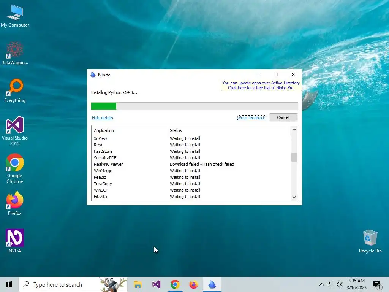Launch Google Chrome from desktop icon
389x292 pixels.
[15, 169]
